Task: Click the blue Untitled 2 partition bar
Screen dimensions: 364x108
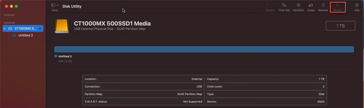Action: (204, 49)
